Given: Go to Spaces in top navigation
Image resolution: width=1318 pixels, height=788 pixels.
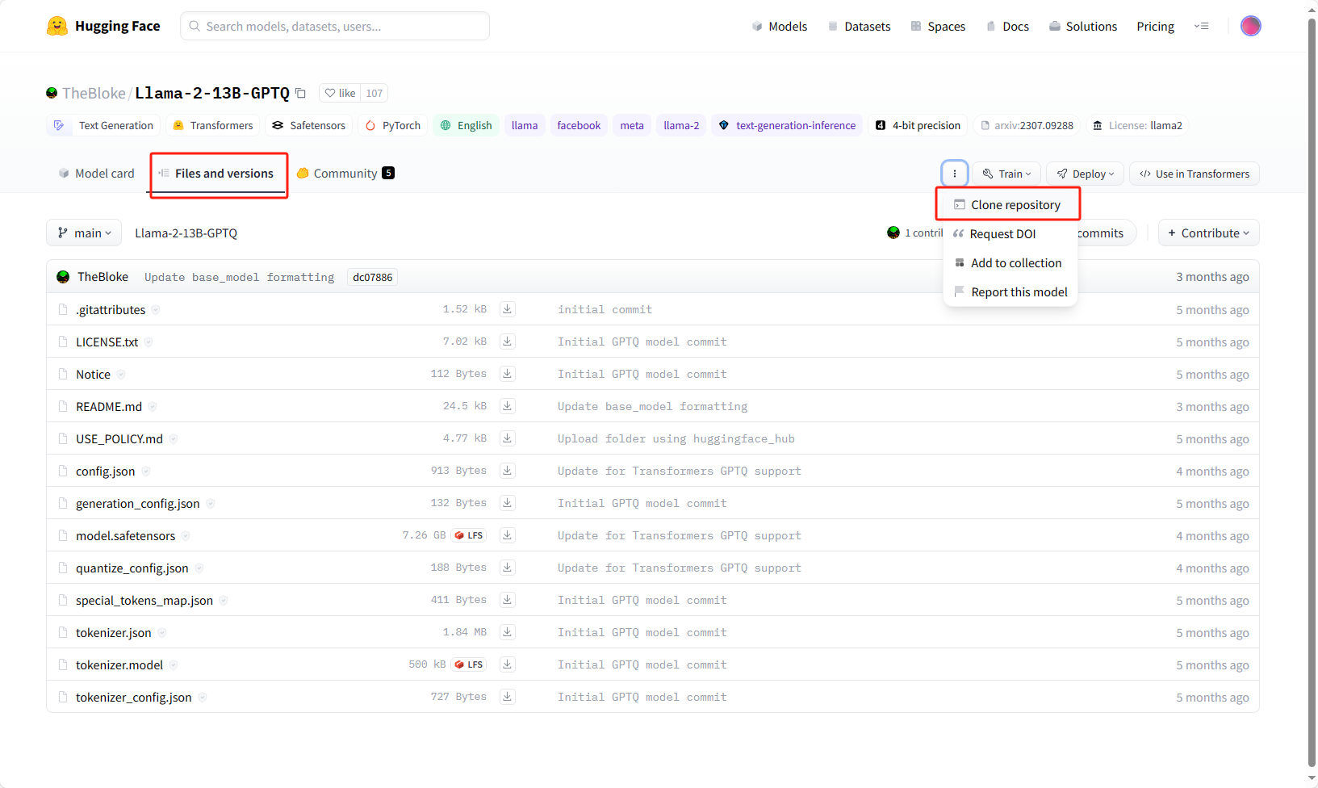Looking at the screenshot, I should tap(938, 26).
